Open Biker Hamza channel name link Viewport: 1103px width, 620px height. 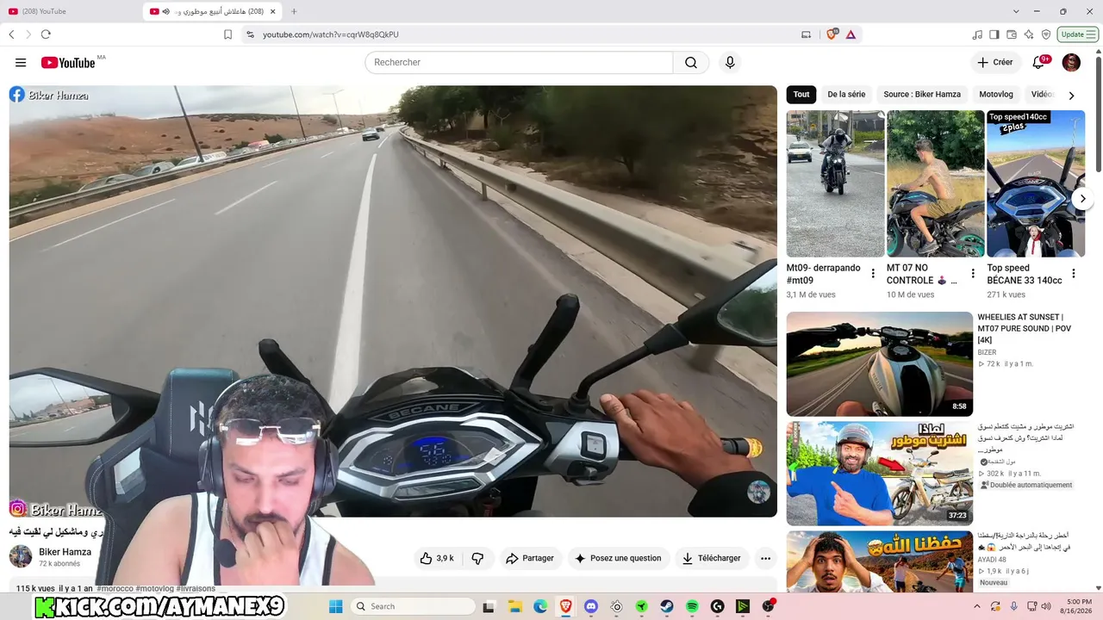point(65,552)
